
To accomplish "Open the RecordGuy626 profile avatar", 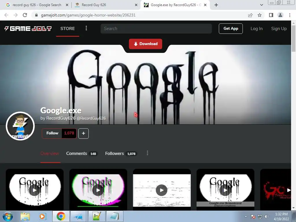I will click(x=20, y=126).
